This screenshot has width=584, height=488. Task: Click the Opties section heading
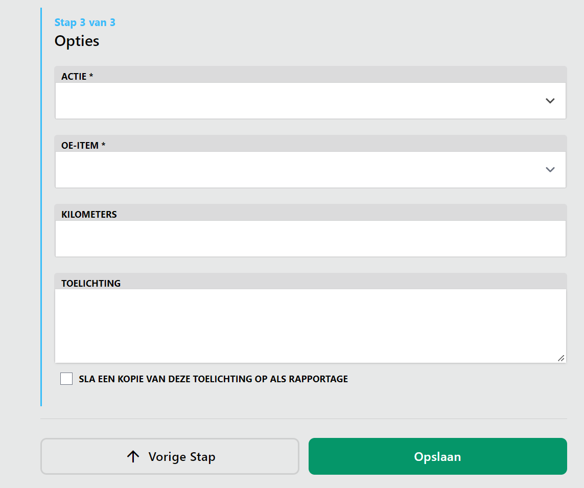(x=77, y=41)
